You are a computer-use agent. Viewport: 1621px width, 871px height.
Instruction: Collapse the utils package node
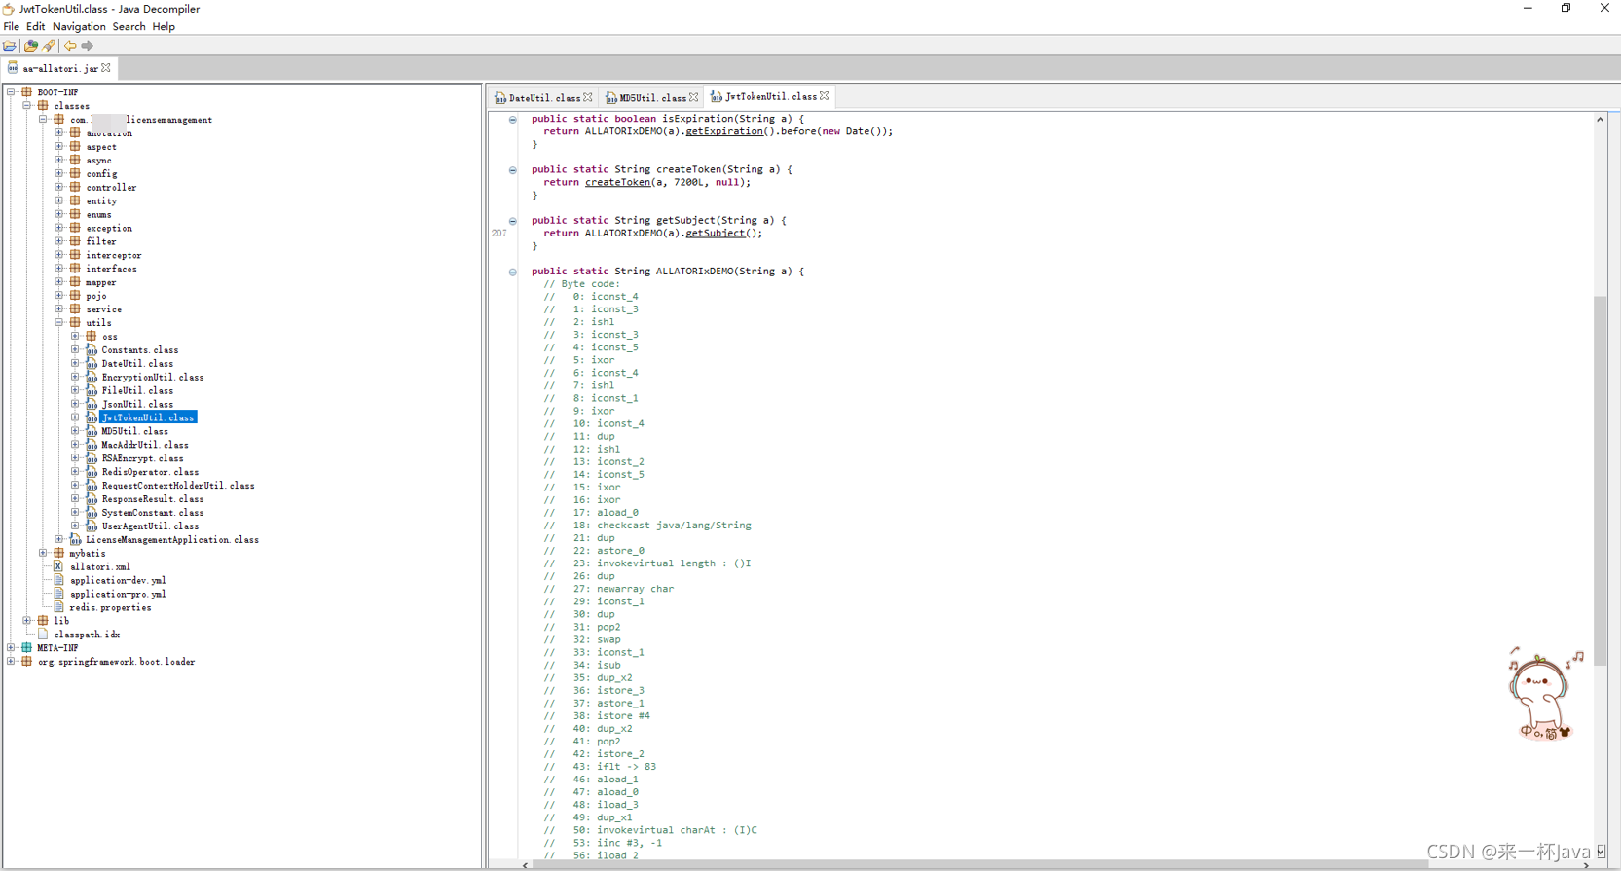click(x=59, y=322)
